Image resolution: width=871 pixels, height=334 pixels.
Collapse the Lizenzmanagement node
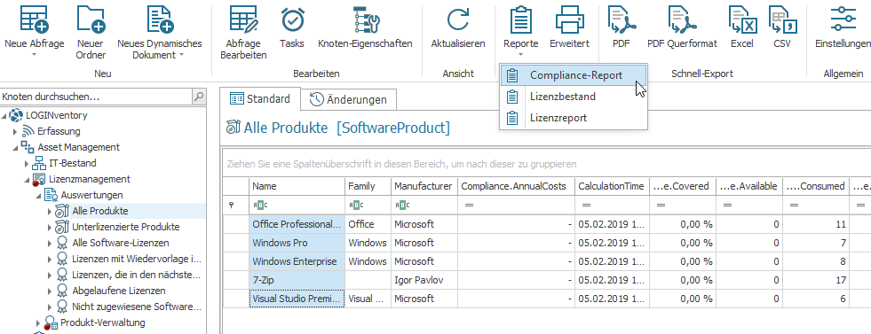27,180
